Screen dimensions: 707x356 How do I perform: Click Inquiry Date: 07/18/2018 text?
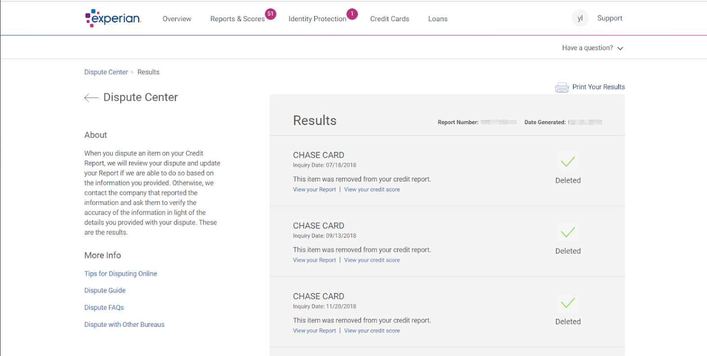pyautogui.click(x=325, y=165)
